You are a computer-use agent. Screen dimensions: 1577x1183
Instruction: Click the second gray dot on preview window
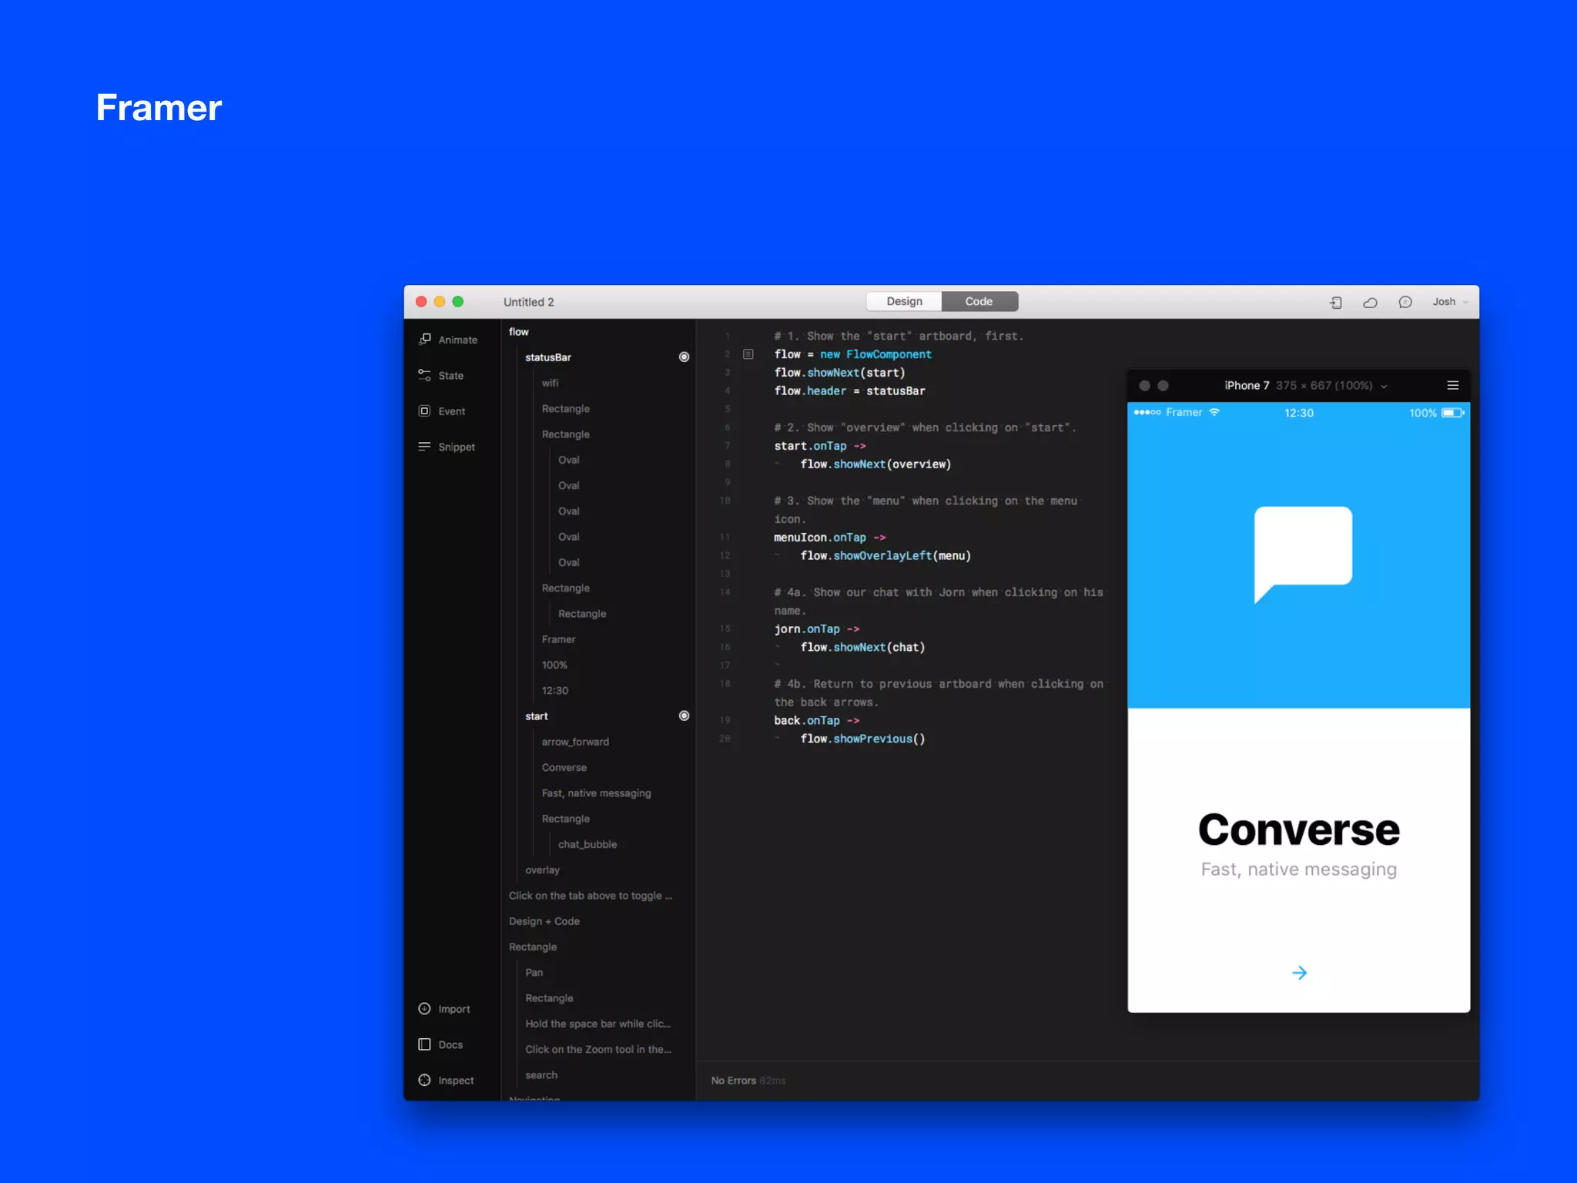(x=1163, y=385)
